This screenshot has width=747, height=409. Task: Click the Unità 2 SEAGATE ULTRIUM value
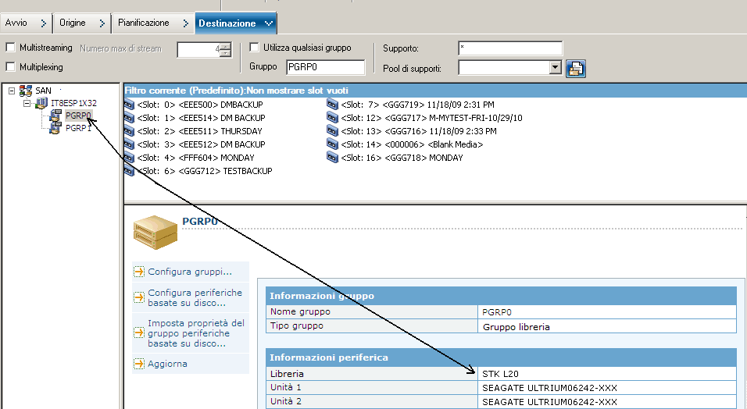pos(607,401)
